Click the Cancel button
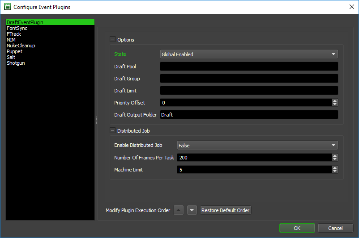 [x=335, y=228]
